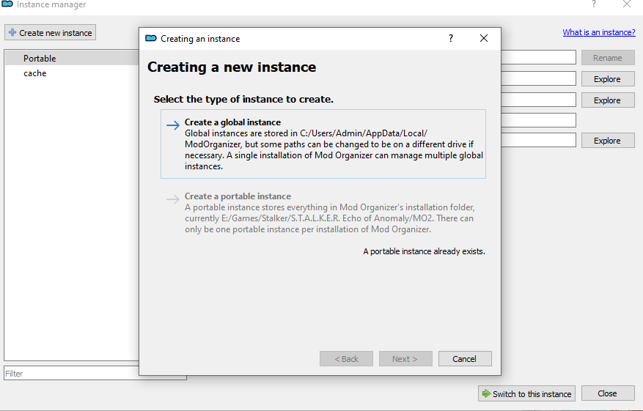Choose Create a portable instance option

coord(323,212)
